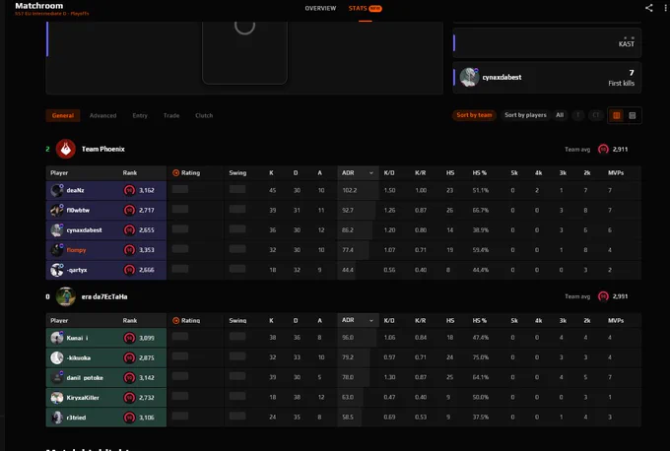Open the STATS tab
Screen dimensions: 670x451
(x=365, y=8)
